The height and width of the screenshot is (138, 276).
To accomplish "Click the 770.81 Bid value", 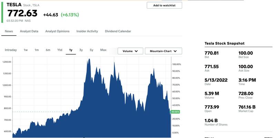I will click(211, 53).
